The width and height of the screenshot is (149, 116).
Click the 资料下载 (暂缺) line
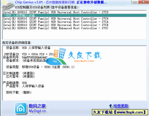pos(19,92)
